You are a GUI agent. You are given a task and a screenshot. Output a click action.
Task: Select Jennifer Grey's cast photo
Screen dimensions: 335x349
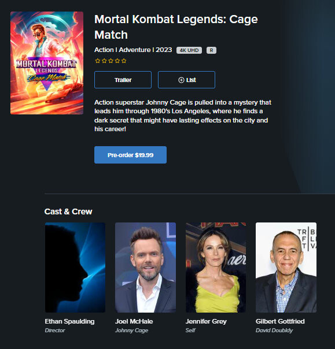[216, 268]
